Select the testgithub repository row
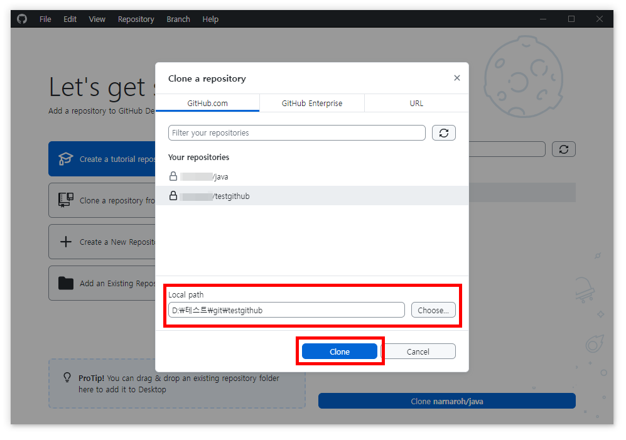The height and width of the screenshot is (440, 626). click(312, 196)
